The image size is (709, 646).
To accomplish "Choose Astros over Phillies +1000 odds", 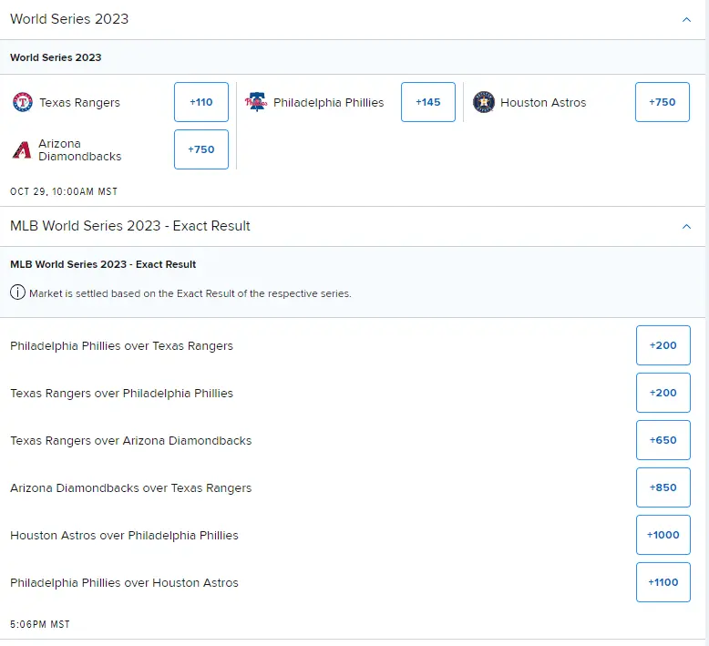I will [663, 535].
